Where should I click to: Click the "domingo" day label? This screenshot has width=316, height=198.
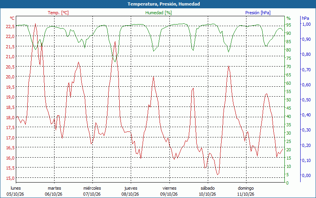tap(246, 188)
